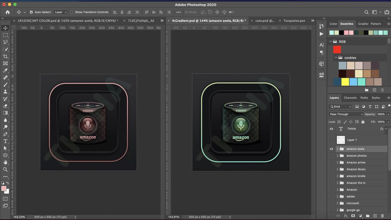Toggle the lock all layer lock icon
This screenshot has width=391, height=220.
(363, 122)
